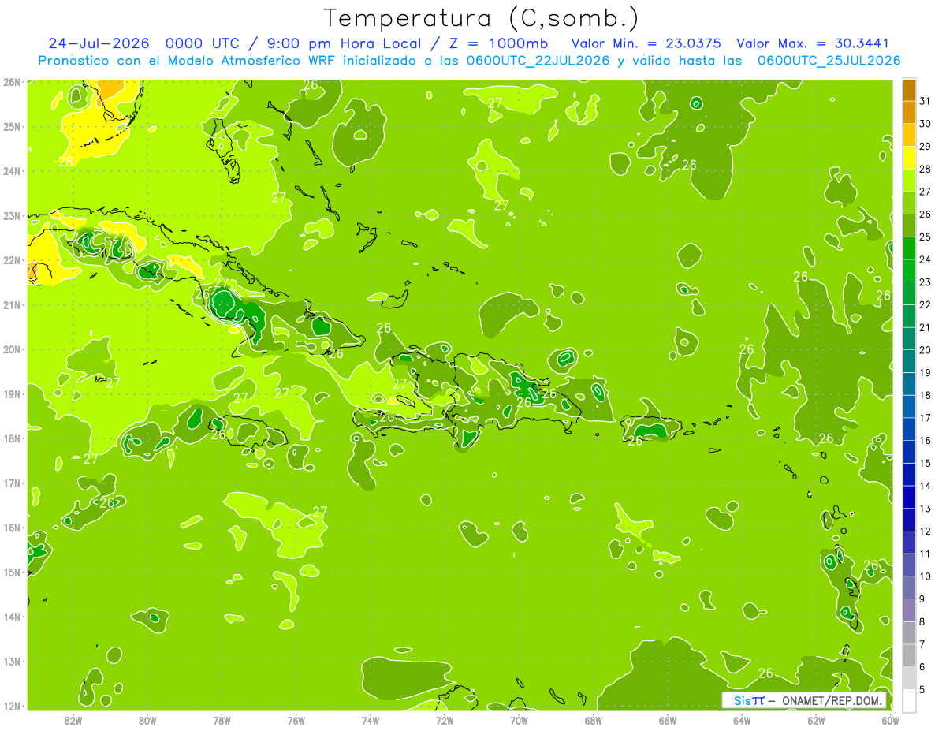Click the legend value 18
Screen dimensions: 946x731
point(925,395)
